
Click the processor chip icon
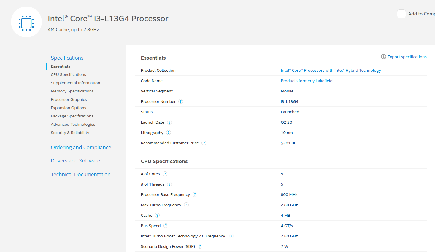26,23
